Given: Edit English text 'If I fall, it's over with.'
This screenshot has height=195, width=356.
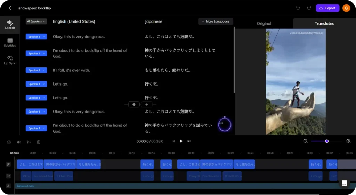Looking at the screenshot, I should pos(71,70).
